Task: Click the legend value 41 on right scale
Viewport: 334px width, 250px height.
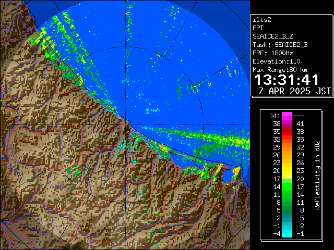Action: 300,124
